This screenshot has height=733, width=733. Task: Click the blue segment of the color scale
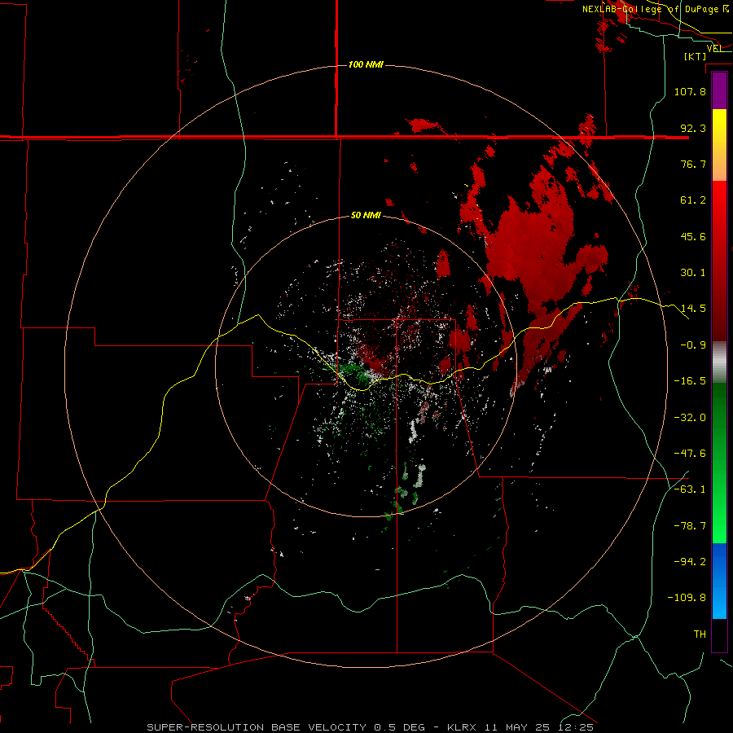click(719, 581)
